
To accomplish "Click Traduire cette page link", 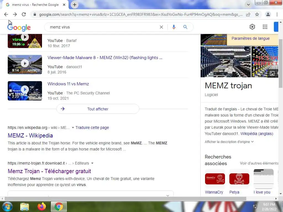I will [x=92, y=128].
